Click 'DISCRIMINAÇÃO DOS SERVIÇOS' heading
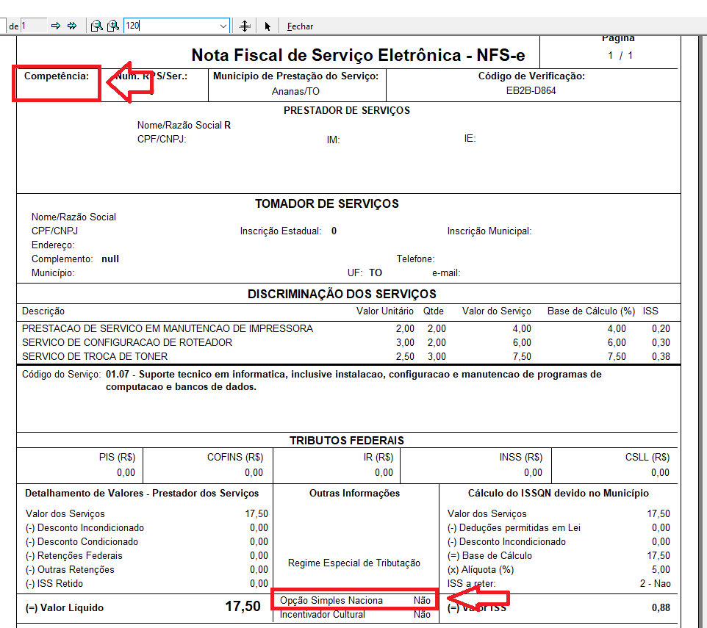The image size is (707, 628). tap(342, 295)
